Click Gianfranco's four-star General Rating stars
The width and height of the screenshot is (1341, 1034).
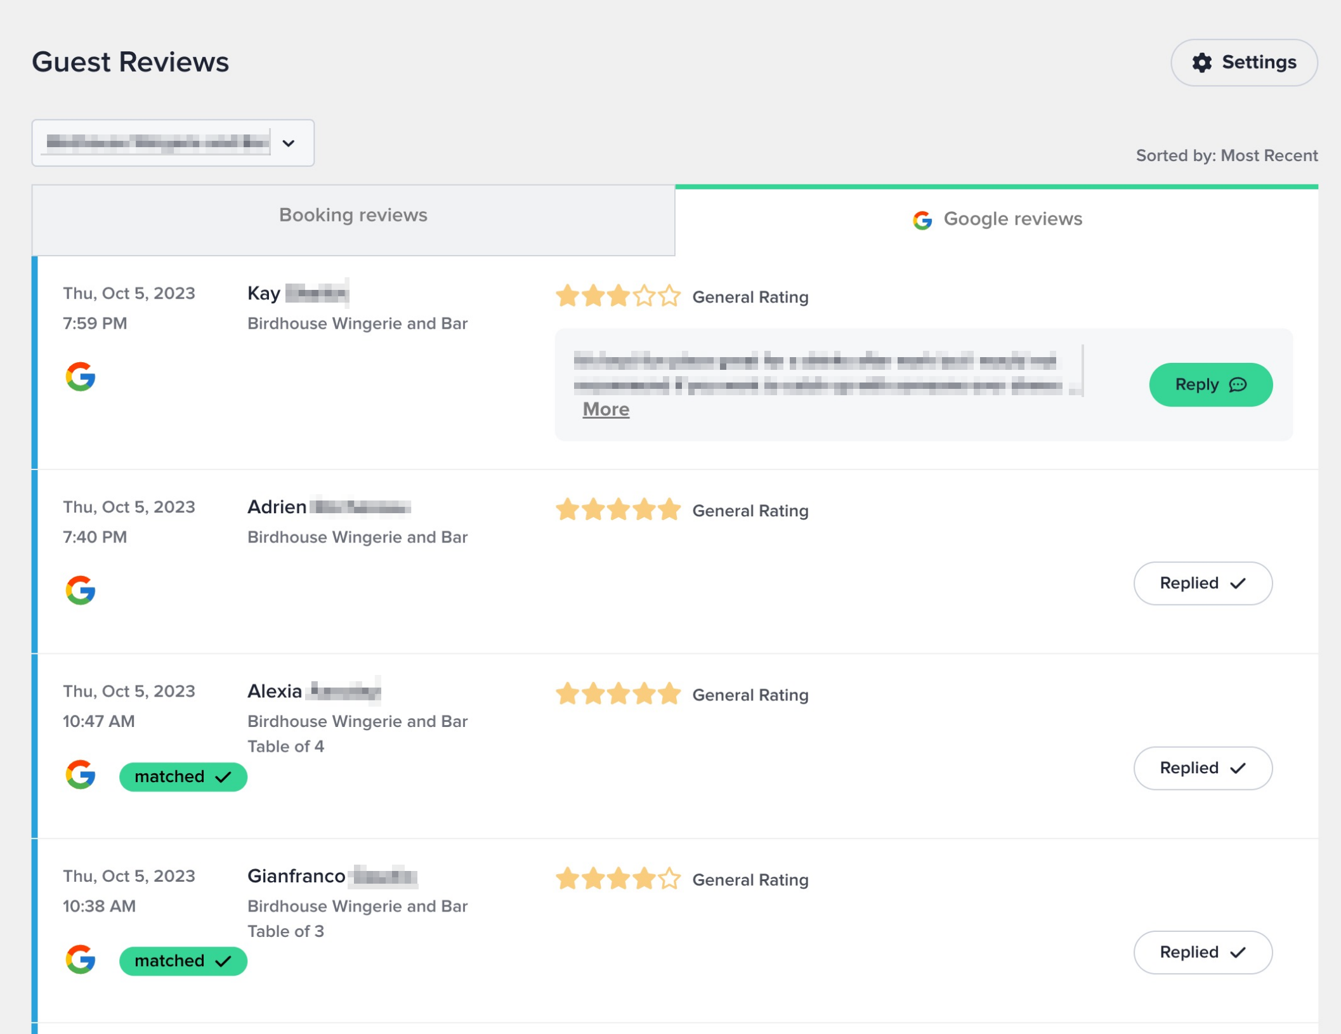pyautogui.click(x=618, y=879)
